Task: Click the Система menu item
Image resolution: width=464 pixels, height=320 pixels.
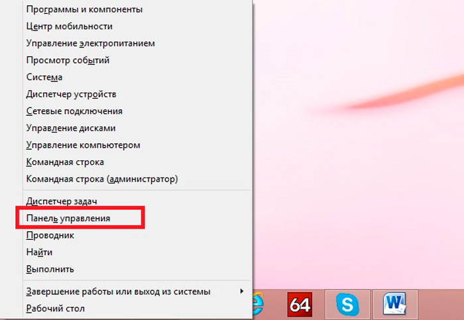Action: point(44,78)
